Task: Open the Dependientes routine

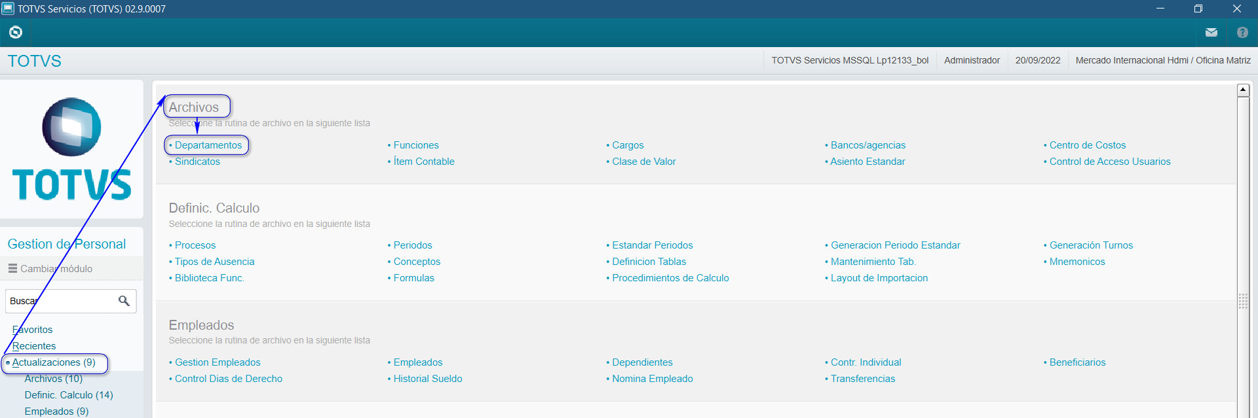Action: click(x=642, y=362)
